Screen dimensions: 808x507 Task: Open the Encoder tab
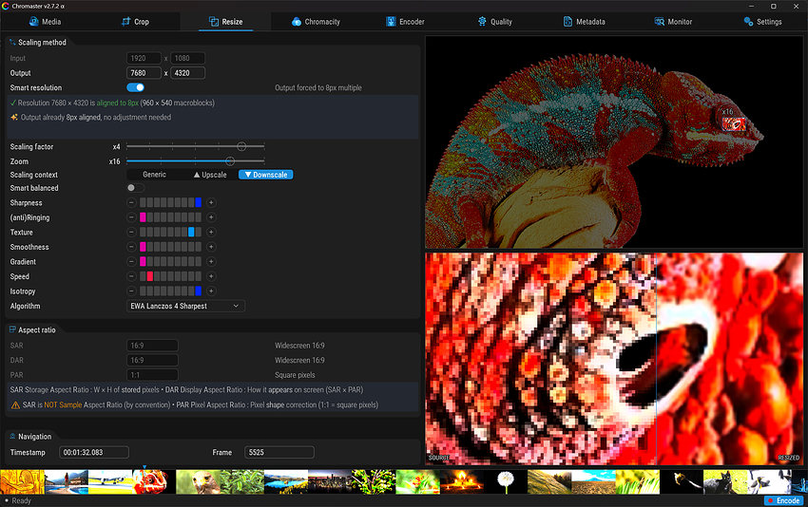(405, 22)
